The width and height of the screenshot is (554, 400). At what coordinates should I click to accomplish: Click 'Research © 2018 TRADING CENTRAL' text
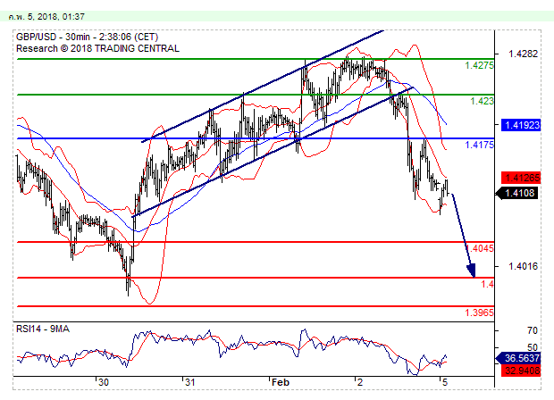coord(97,48)
